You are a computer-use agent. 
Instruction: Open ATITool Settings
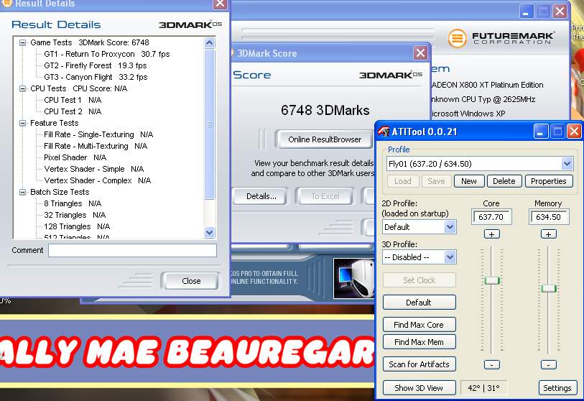coord(557,388)
